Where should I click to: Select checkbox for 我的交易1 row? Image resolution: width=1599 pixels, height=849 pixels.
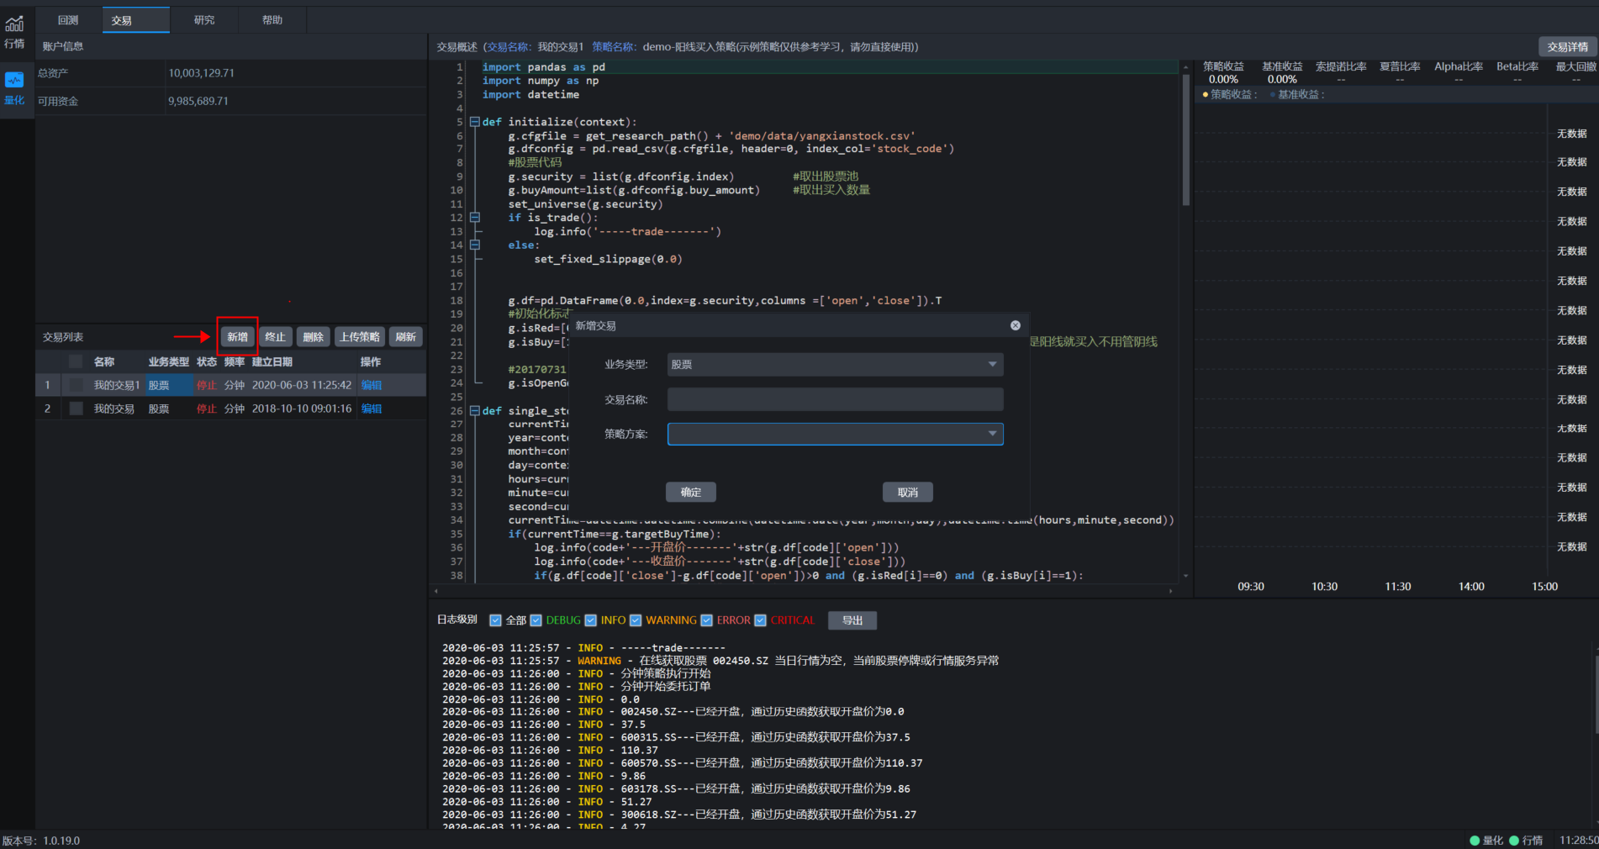[77, 385]
